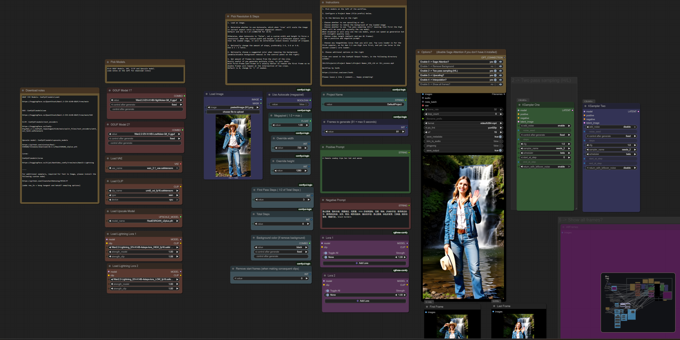Collapse the Download notes node via its dot

point(23,90)
